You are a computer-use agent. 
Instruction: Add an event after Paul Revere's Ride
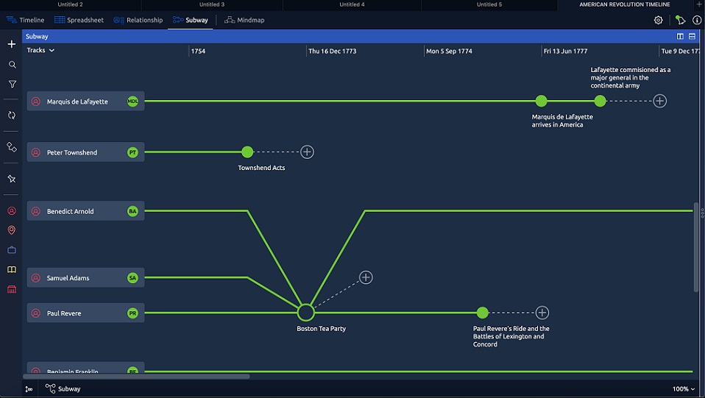click(x=542, y=313)
